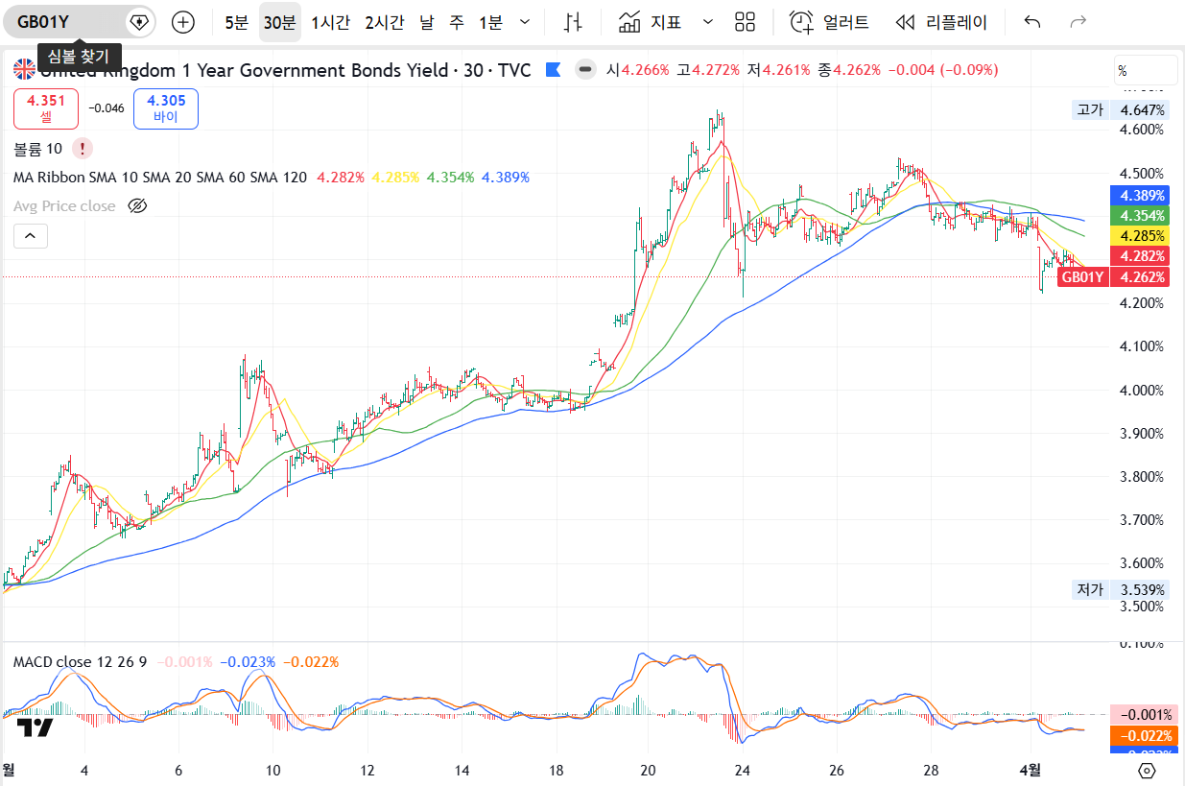Click the blue 4.389% SMA price tag
This screenshot has width=1185, height=786.
click(1139, 195)
